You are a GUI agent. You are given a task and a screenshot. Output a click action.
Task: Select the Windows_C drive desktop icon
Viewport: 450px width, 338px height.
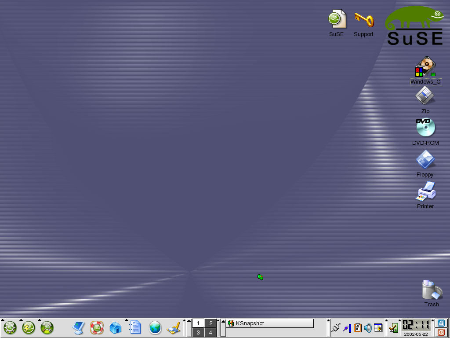point(426,71)
